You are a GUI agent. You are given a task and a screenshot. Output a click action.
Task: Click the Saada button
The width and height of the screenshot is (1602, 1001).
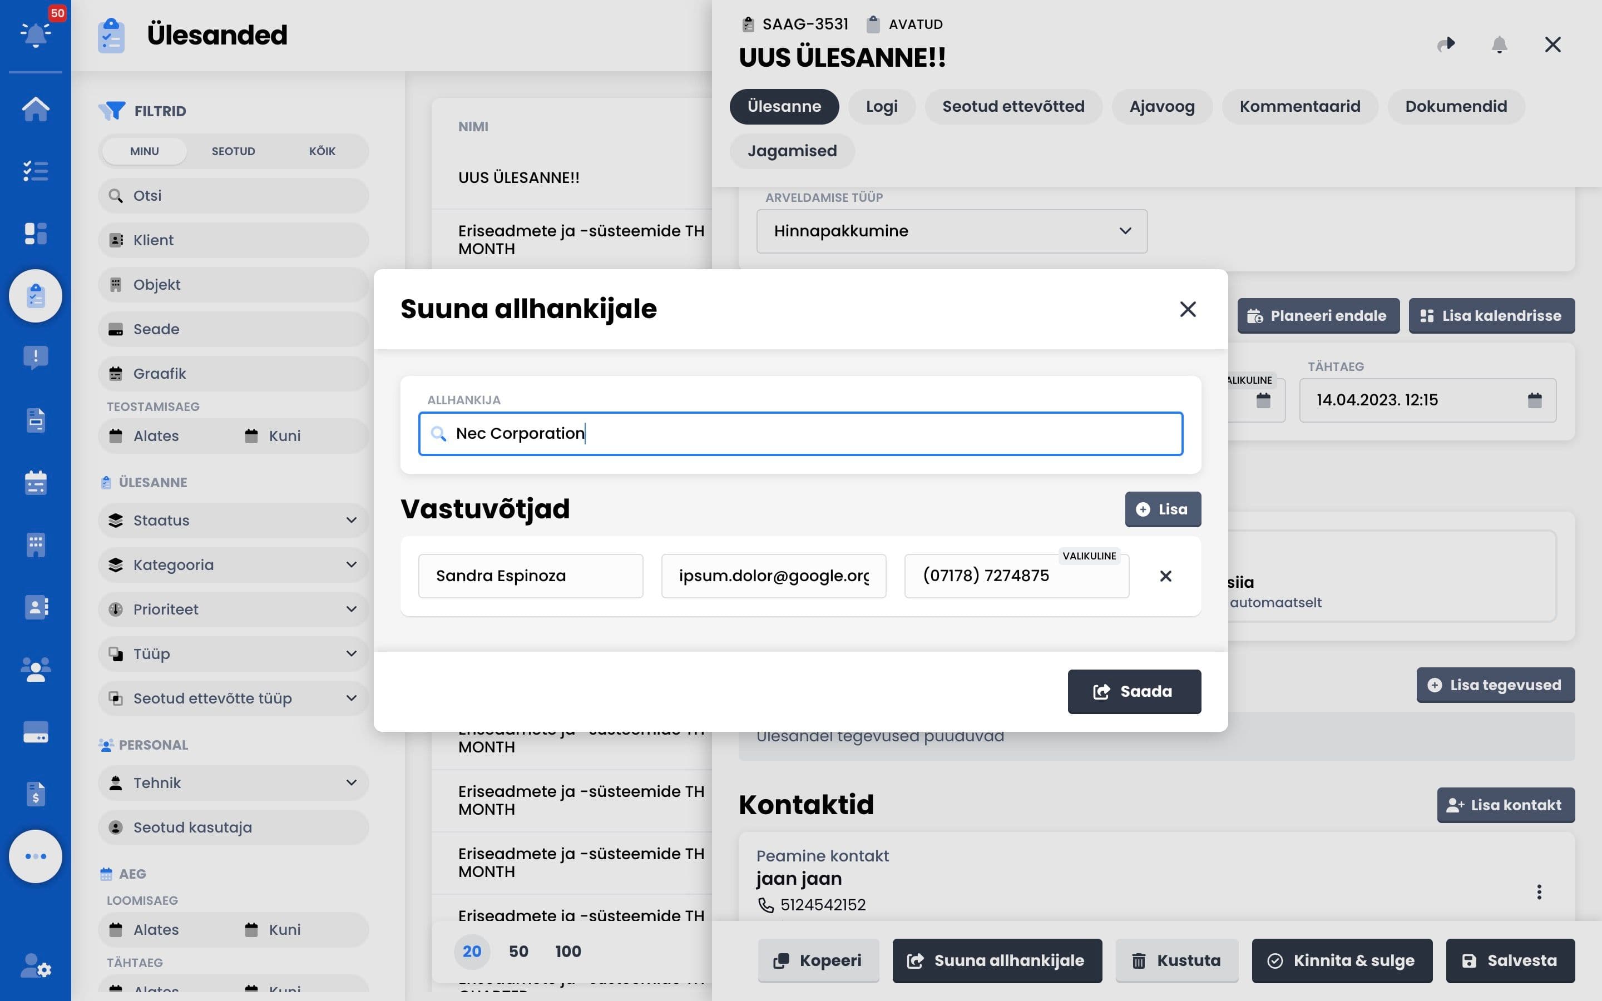point(1133,691)
